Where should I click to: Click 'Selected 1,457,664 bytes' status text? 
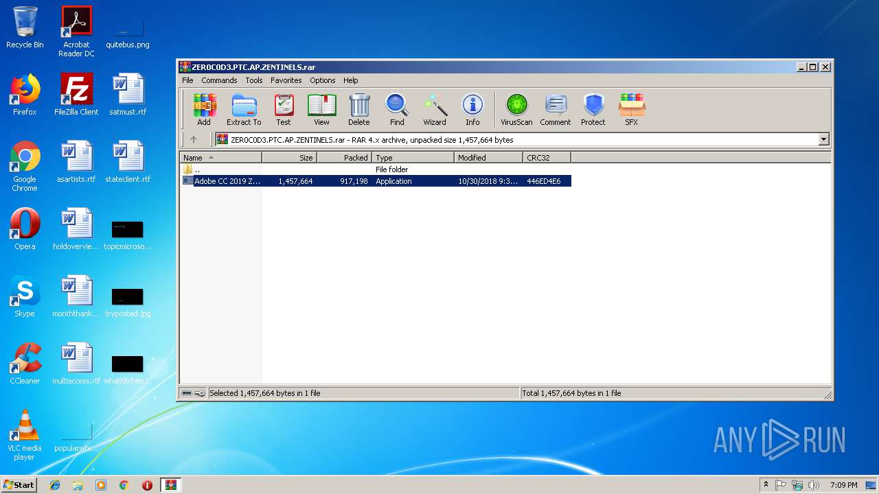264,393
